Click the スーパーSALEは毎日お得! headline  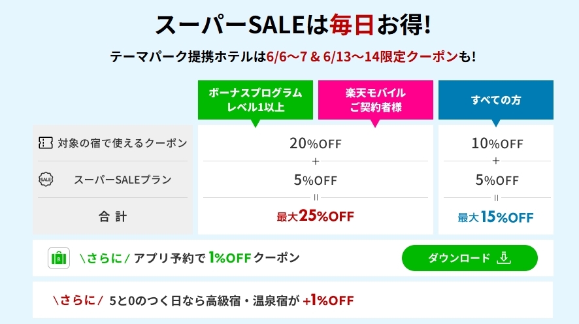(293, 25)
